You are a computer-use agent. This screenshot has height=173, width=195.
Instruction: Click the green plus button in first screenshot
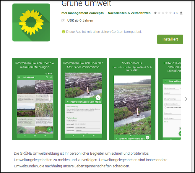click(x=49, y=130)
